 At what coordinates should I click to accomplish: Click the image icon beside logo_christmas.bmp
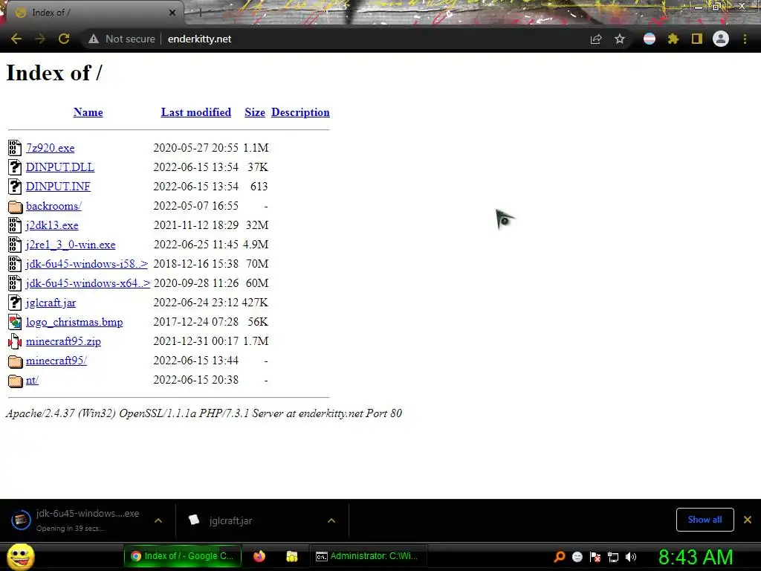pyautogui.click(x=15, y=322)
